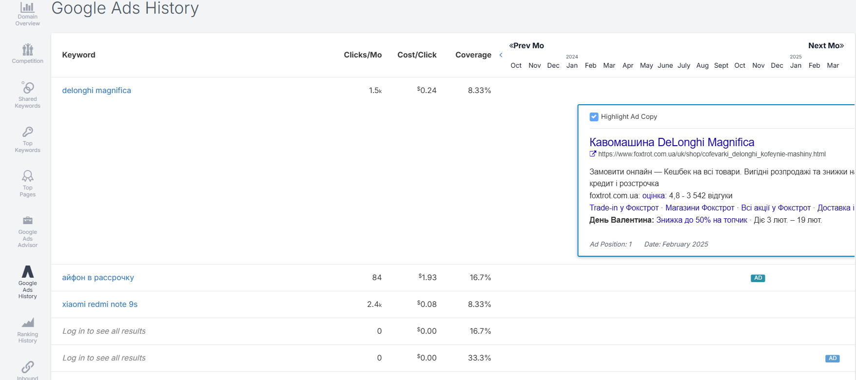Open Competition chess icon in sidebar
This screenshot has height=380, width=856.
pyautogui.click(x=28, y=50)
